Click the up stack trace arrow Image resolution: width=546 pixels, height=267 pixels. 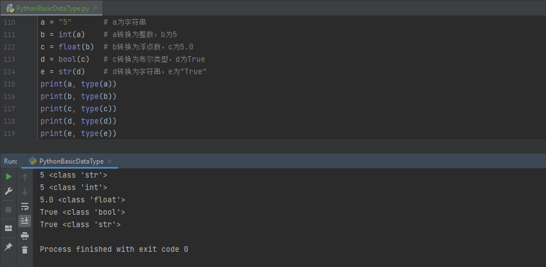point(25,177)
